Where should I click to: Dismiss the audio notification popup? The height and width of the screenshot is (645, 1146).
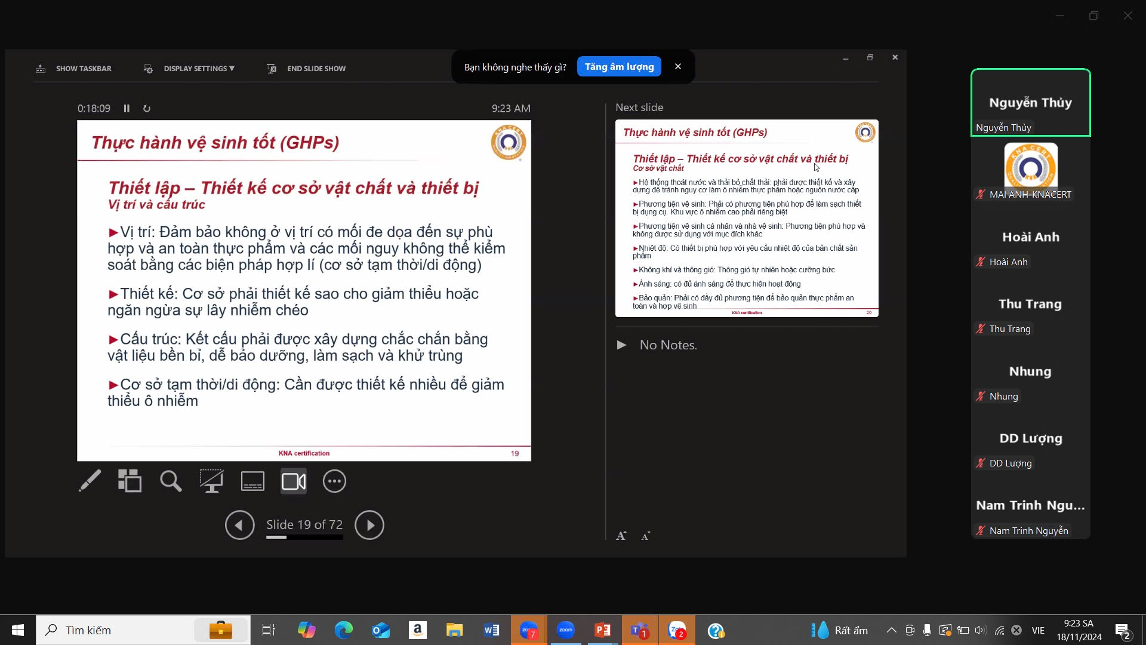(x=677, y=66)
